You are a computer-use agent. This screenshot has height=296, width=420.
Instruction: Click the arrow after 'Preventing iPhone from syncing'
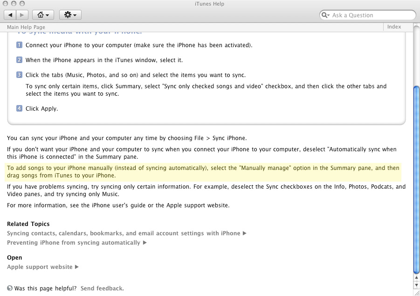point(145,243)
